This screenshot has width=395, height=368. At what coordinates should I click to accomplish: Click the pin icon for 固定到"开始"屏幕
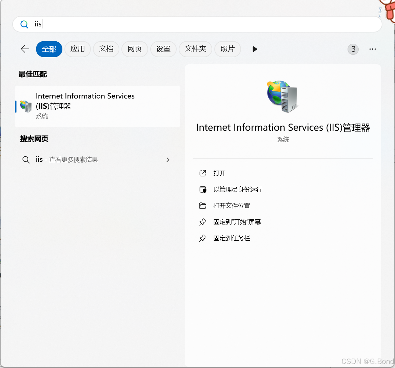pos(203,222)
